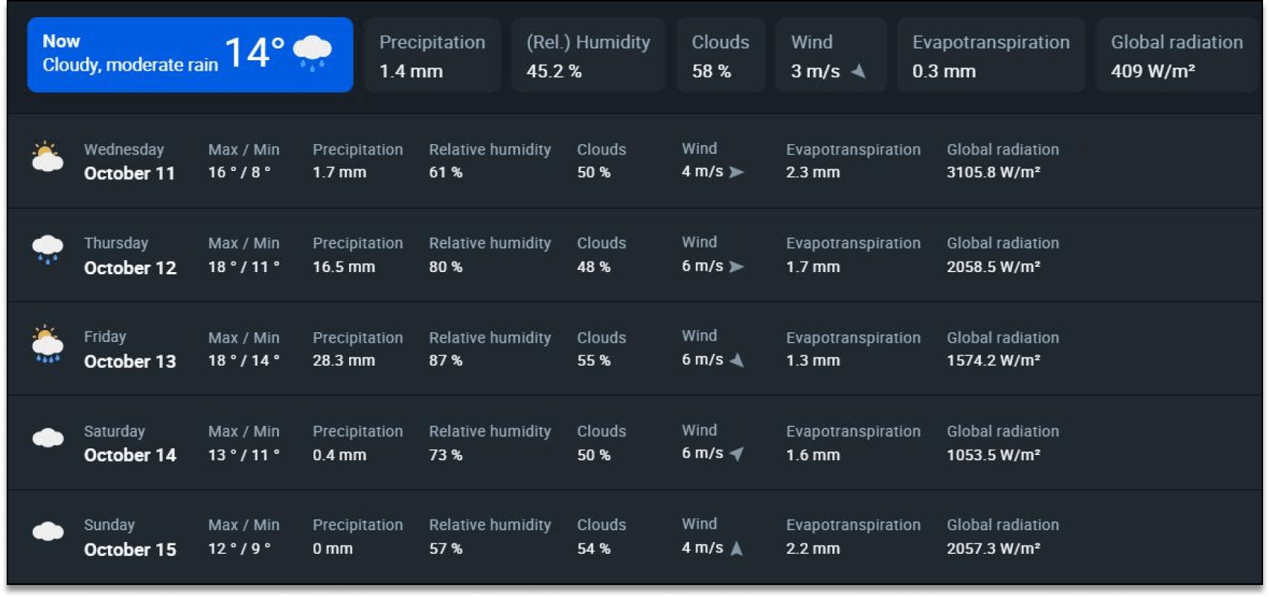Image resolution: width=1269 pixels, height=597 pixels.
Task: Click Friday October 13 wind direction arrow
Action: [737, 361]
